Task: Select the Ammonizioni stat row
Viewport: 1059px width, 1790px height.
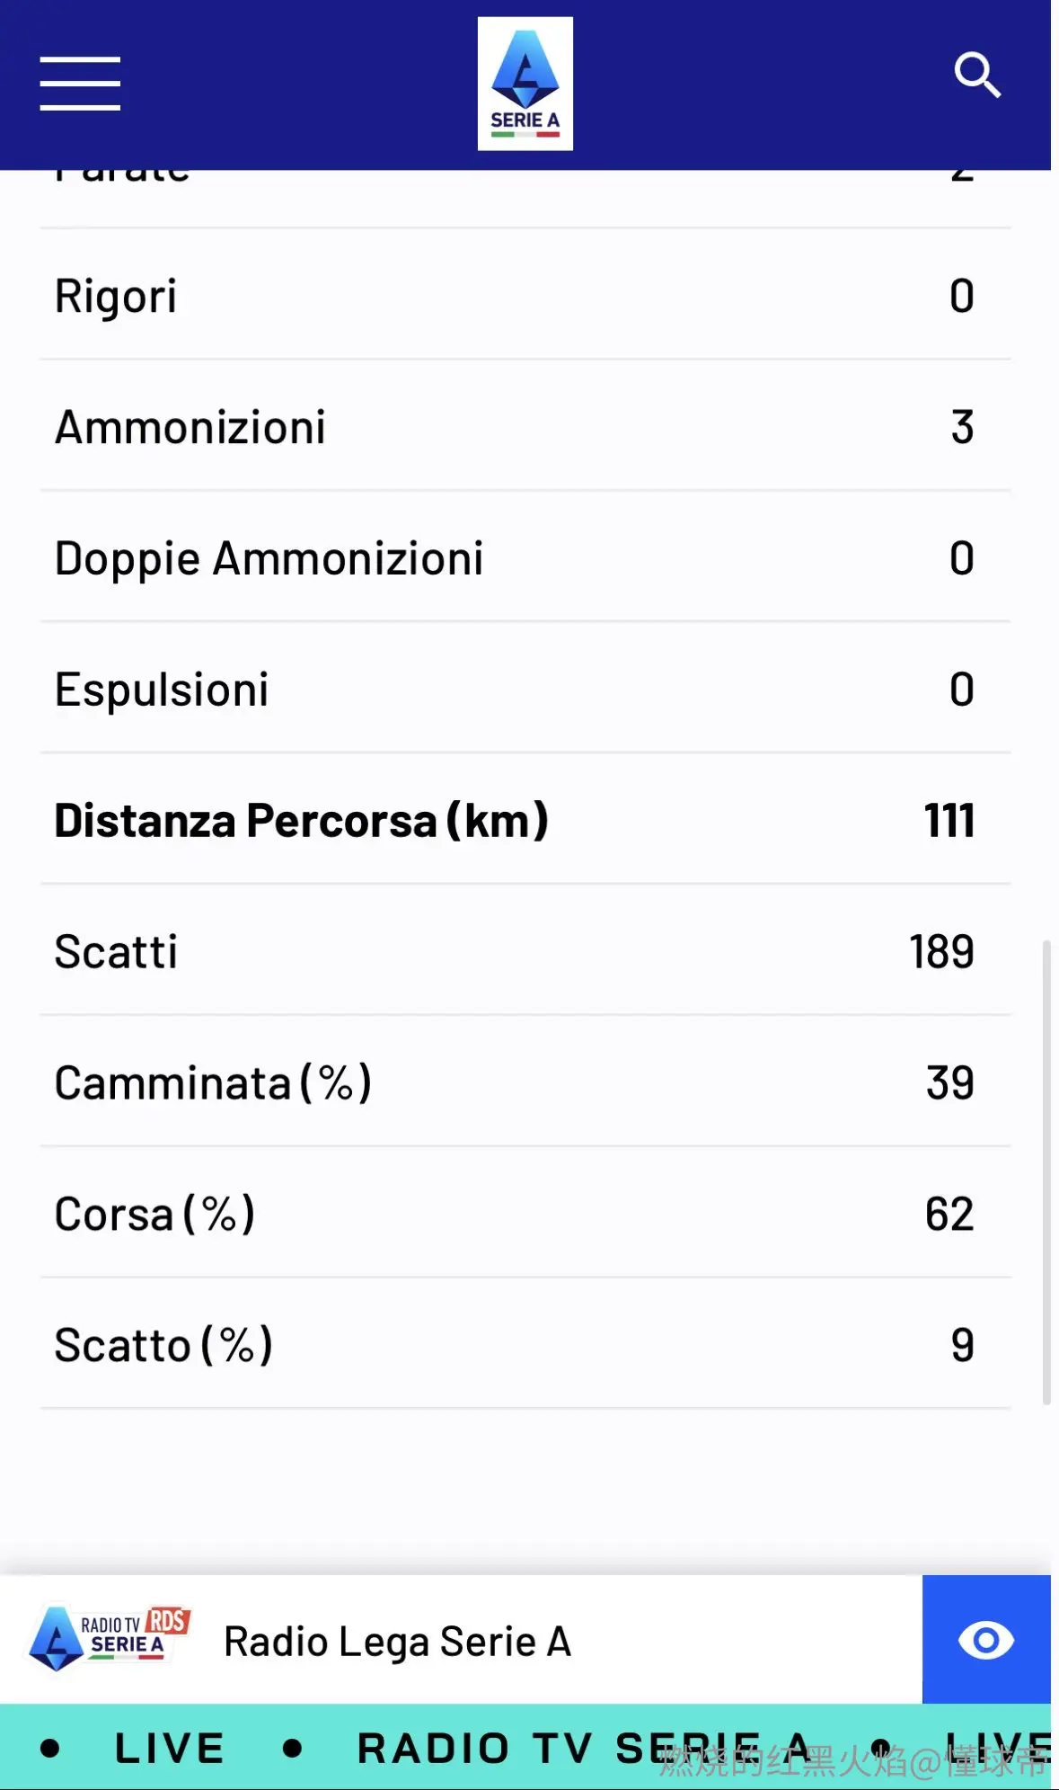Action: [x=525, y=426]
